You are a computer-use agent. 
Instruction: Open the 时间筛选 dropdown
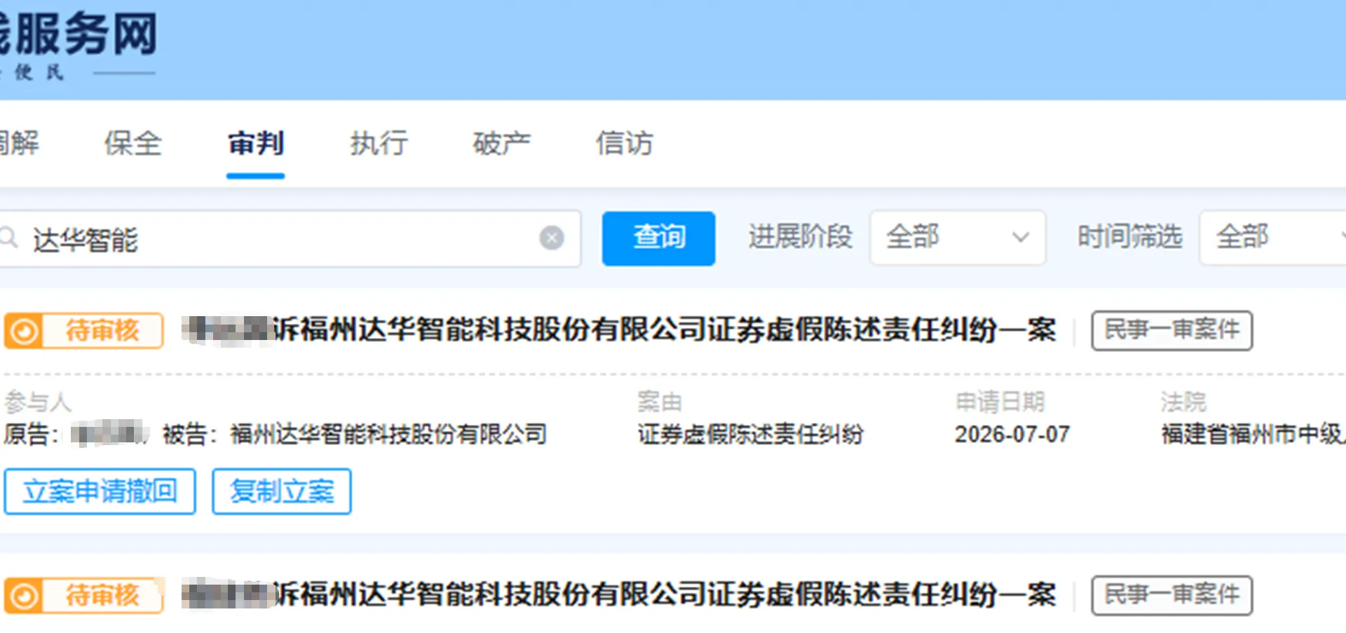[x=1272, y=237]
